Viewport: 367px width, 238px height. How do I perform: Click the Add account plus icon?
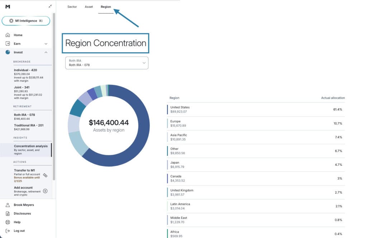point(45,191)
